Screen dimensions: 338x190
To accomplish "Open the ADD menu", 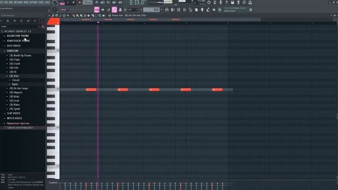I will click(x=11, y=2).
